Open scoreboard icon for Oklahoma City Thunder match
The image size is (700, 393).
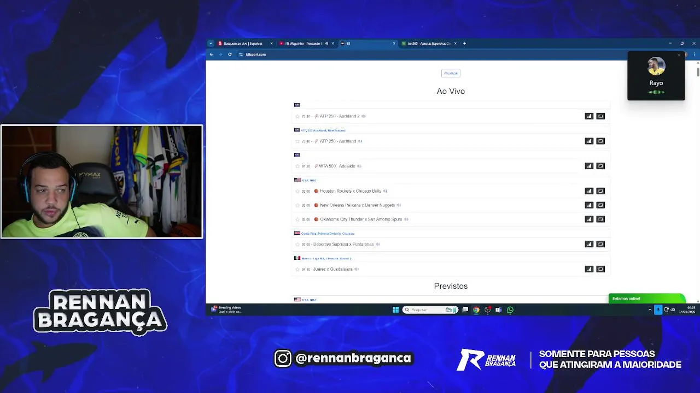pyautogui.click(x=600, y=219)
